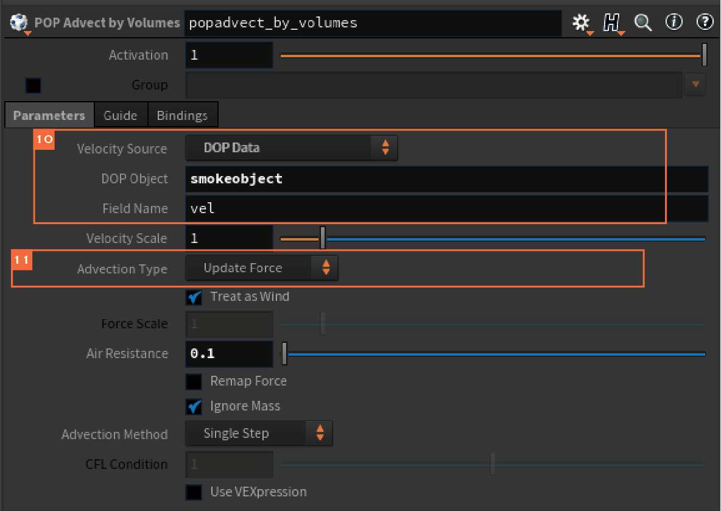The width and height of the screenshot is (721, 511).
Task: Click the Field Name input field
Action: [x=446, y=209]
